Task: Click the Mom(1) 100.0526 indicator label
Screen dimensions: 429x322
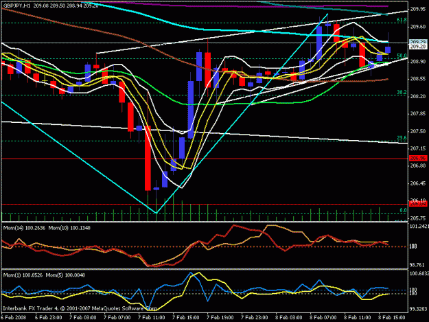Action: click(x=23, y=275)
